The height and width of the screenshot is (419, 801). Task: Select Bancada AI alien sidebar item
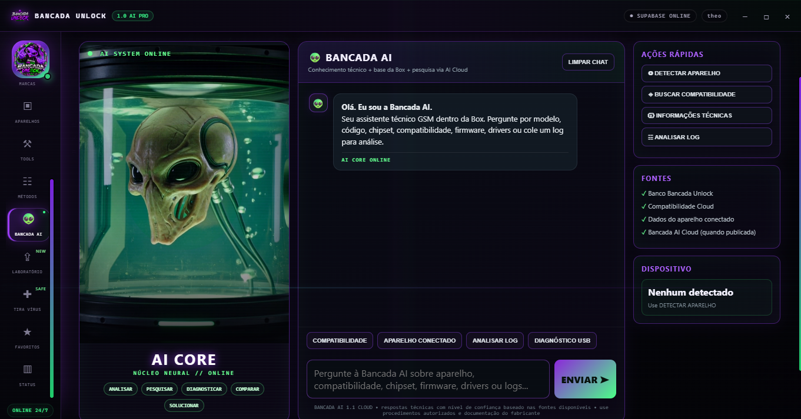tap(28, 224)
